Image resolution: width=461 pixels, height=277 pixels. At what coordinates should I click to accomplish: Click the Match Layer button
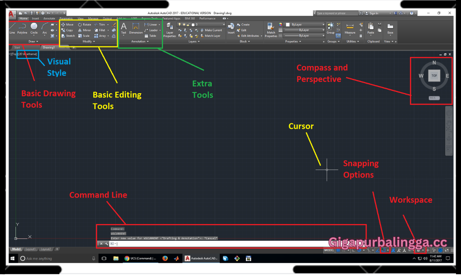tap(210, 36)
